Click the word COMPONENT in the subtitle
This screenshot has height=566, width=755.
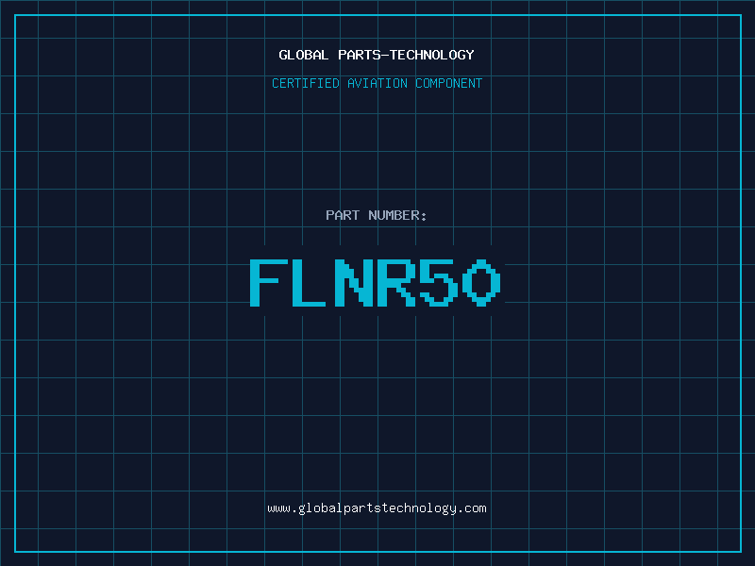pyautogui.click(x=449, y=83)
